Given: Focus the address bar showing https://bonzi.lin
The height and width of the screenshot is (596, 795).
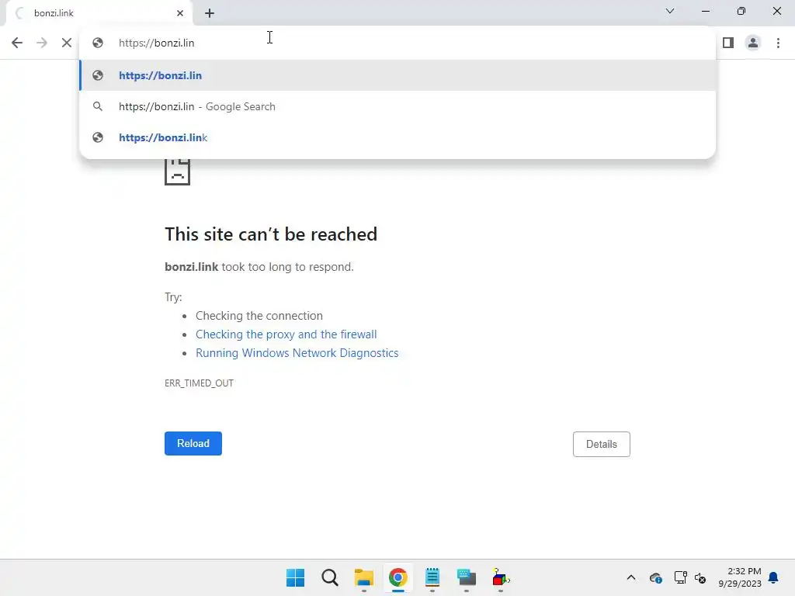Looking at the screenshot, I should 397,43.
